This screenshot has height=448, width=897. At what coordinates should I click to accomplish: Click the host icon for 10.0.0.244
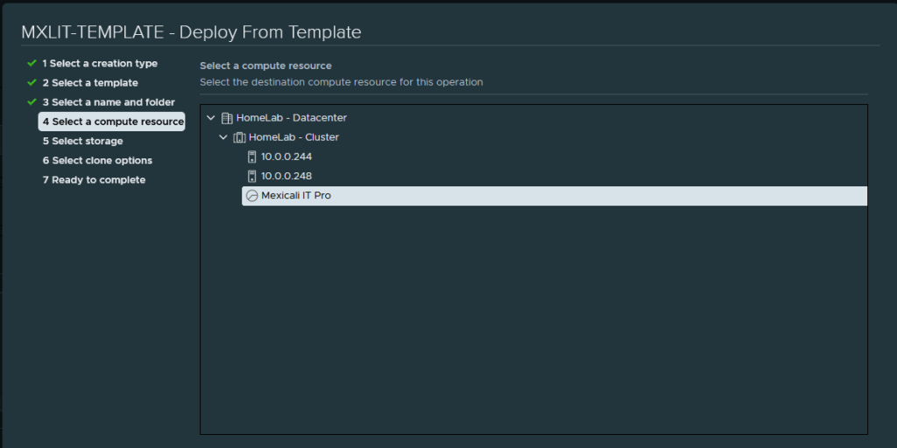pos(252,157)
